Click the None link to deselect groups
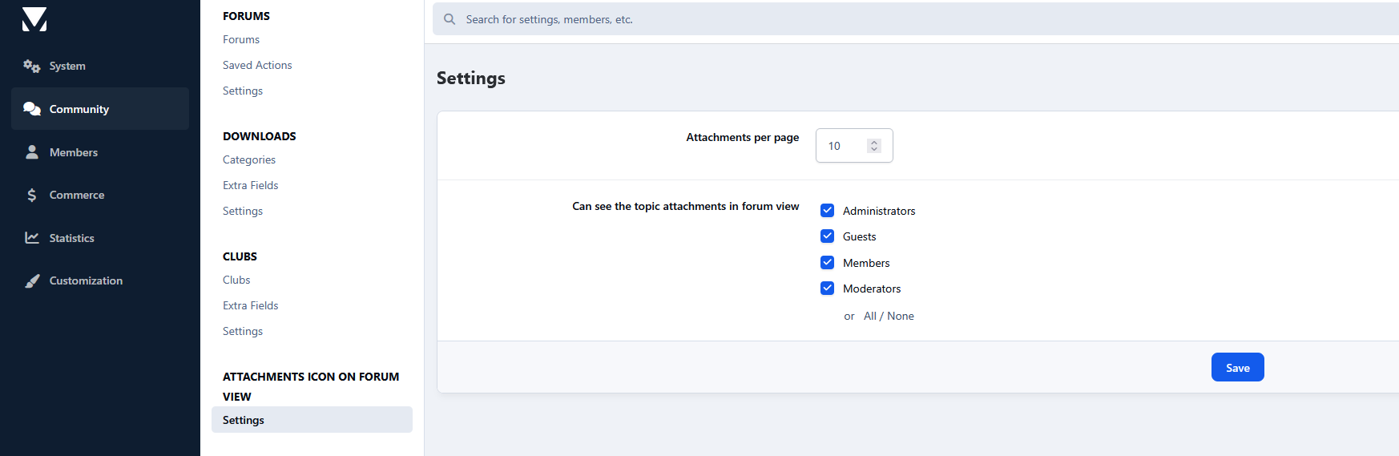The width and height of the screenshot is (1399, 456). 901,316
